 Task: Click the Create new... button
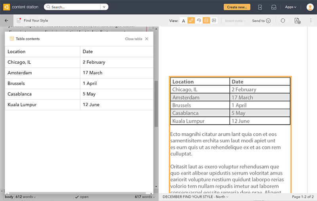[237, 7]
